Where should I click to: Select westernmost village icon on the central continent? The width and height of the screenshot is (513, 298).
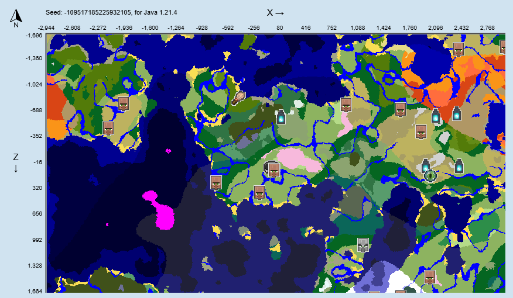tap(216, 182)
